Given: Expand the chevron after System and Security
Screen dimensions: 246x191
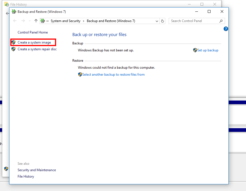Looking at the screenshot, I should [x=83, y=21].
